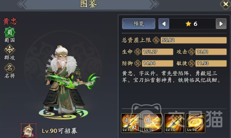Click the 黄忠 hero name label

point(10,21)
